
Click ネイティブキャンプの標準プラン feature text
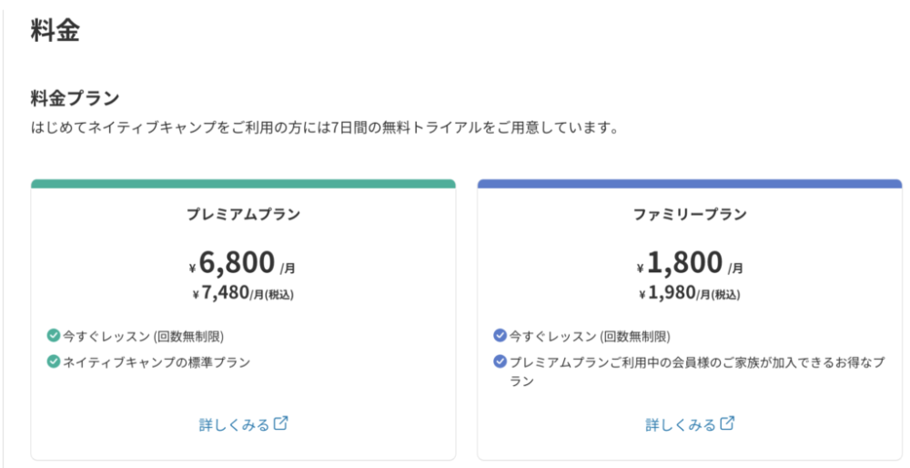pyautogui.click(x=156, y=361)
